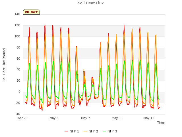
Task: Click the 0 y-axis tick label
Action: tap(19, 92)
